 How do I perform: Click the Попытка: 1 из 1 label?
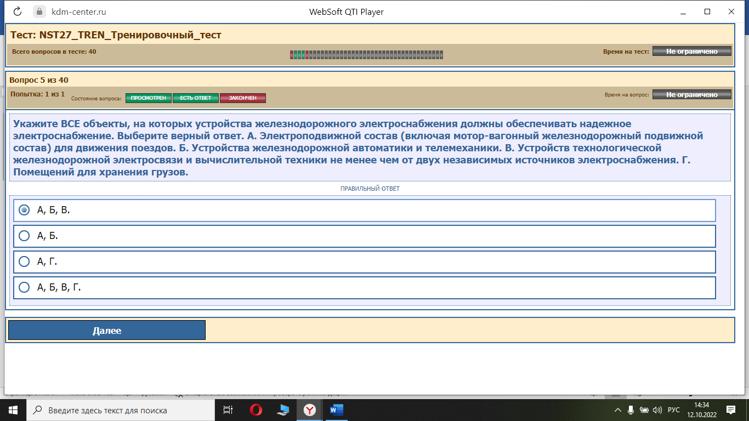pyautogui.click(x=38, y=94)
